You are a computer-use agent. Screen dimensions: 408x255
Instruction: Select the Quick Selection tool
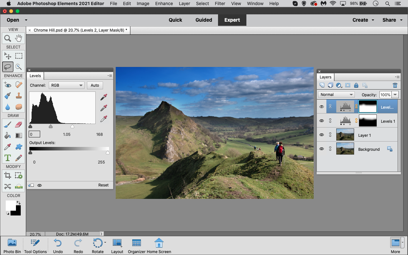coord(19,67)
